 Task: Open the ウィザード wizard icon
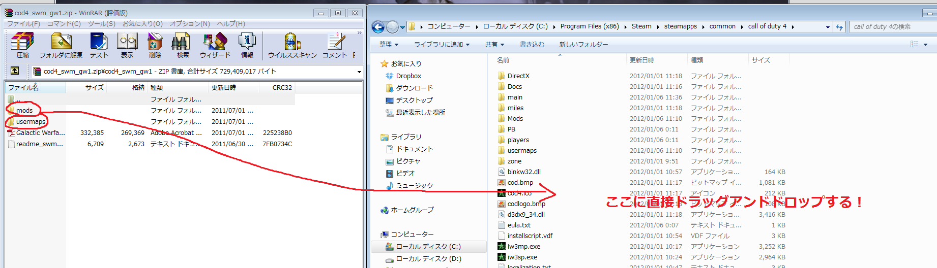[x=215, y=45]
